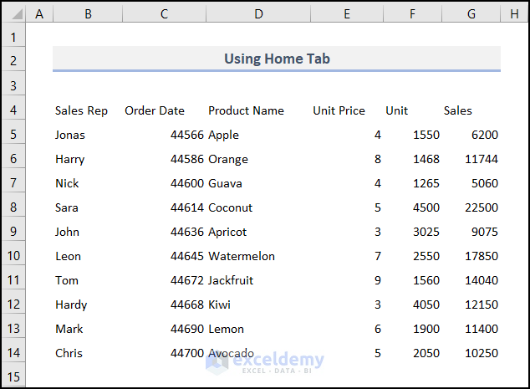Click the sales value 22500
Viewport: 530px width, 389px height.
pyautogui.click(x=482, y=207)
